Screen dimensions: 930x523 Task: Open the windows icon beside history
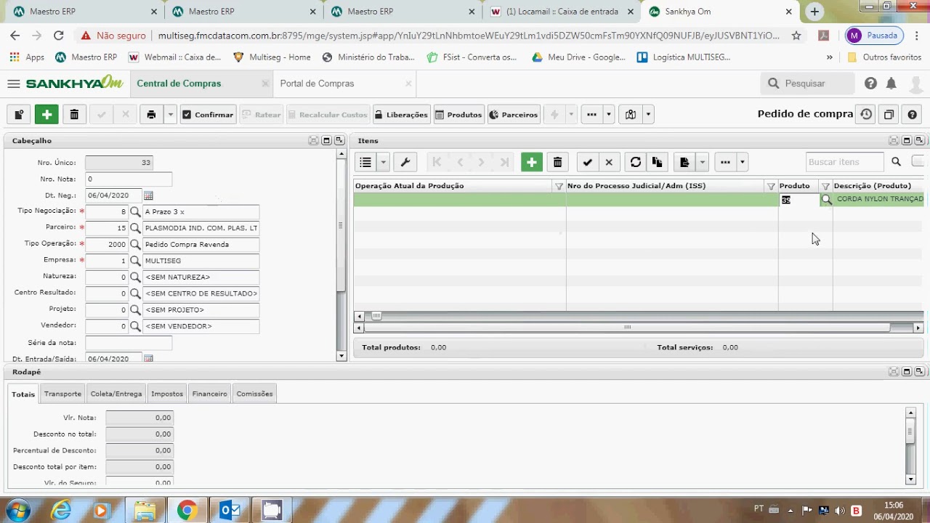[889, 114]
